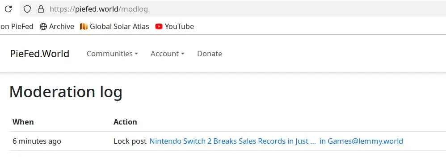
Task: Click the shield tracking protection icon
Action: [27, 9]
